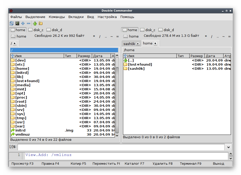Click the refresh icon in the toolbar

point(12,23)
